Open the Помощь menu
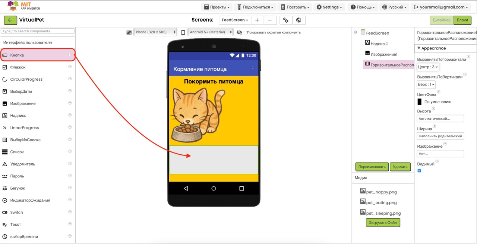Image resolution: width=477 pixels, height=244 pixels. (x=363, y=7)
